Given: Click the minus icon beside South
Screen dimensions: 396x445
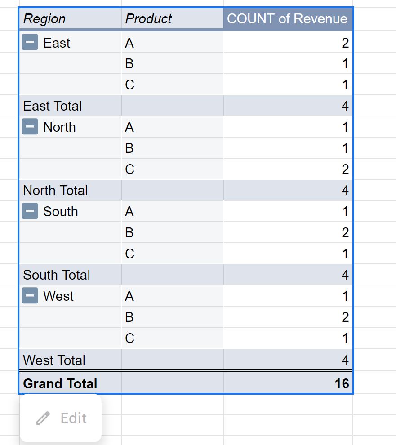Looking at the screenshot, I should click(29, 211).
